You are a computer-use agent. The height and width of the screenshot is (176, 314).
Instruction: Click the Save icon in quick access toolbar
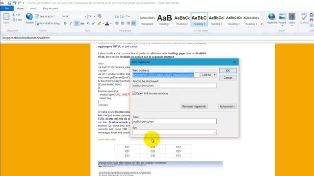pyautogui.click(x=9, y=3)
